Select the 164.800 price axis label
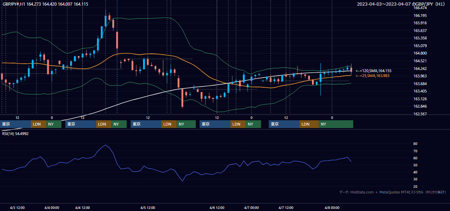 (x=420, y=53)
